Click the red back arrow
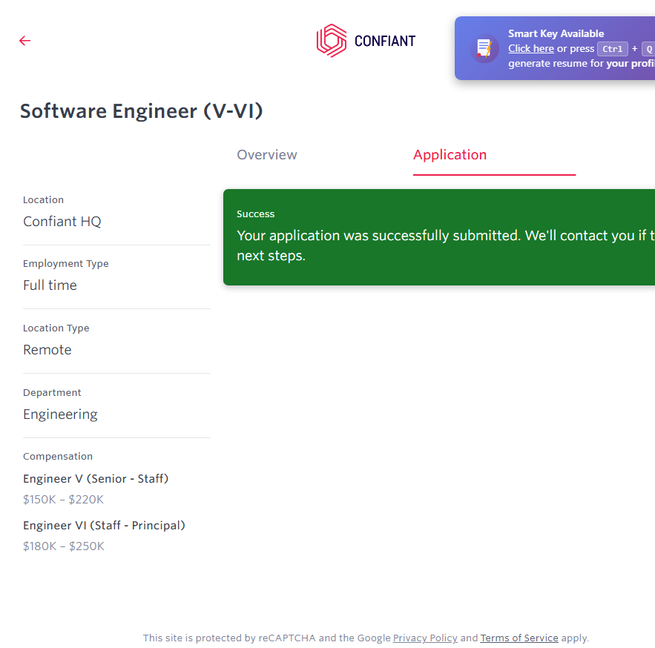Image resolution: width=655 pixels, height=648 pixels. (x=25, y=41)
